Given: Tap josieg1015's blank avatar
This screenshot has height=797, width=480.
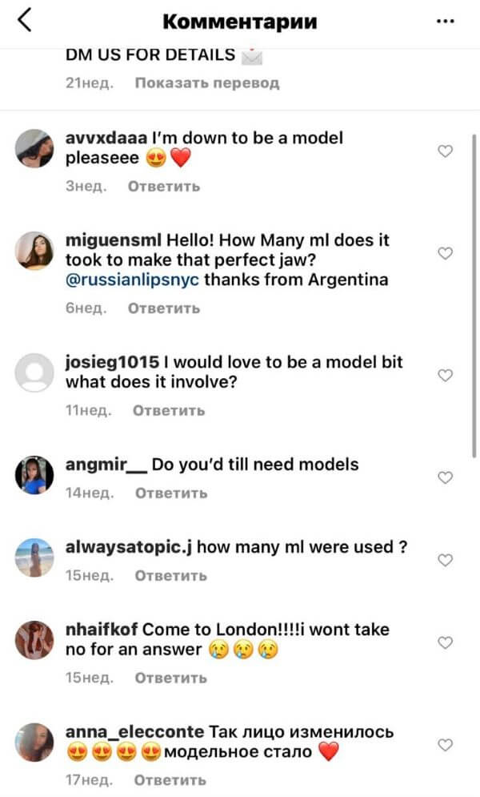Looking at the screenshot, I should [x=34, y=373].
